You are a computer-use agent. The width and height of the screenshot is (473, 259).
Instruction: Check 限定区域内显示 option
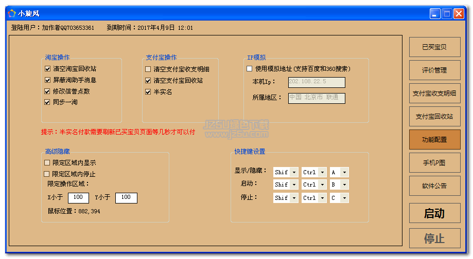[x=47, y=163]
